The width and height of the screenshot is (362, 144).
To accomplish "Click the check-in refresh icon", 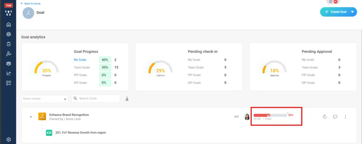I will click(x=325, y=117).
